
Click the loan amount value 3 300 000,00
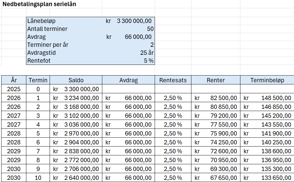pyautogui.click(x=134, y=21)
